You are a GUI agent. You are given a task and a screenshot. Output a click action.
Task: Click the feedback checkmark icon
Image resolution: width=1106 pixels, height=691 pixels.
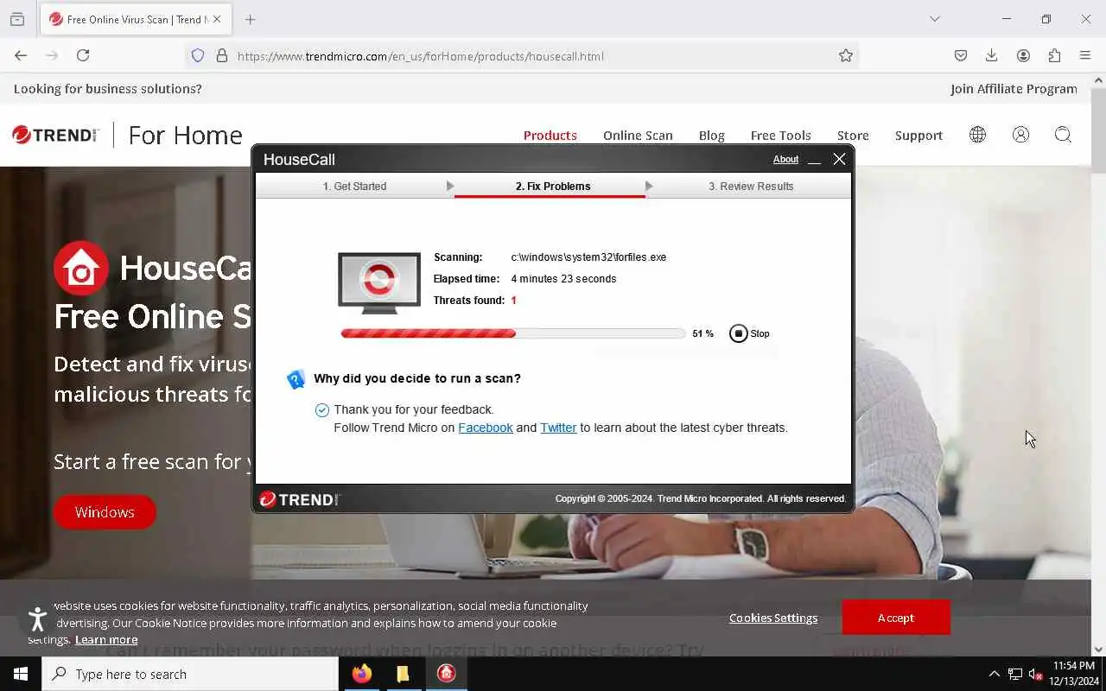pyautogui.click(x=322, y=409)
